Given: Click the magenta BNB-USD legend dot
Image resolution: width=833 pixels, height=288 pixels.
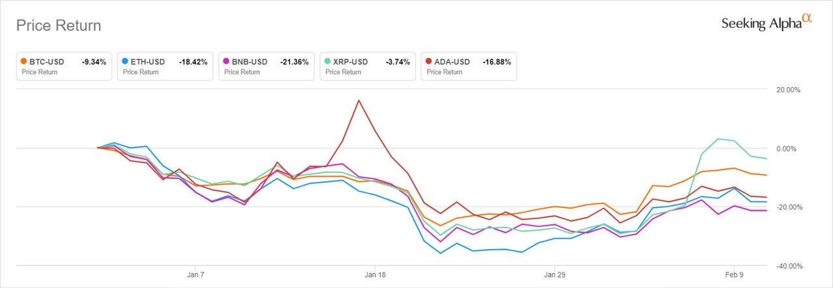Looking at the screenshot, I should (x=226, y=62).
